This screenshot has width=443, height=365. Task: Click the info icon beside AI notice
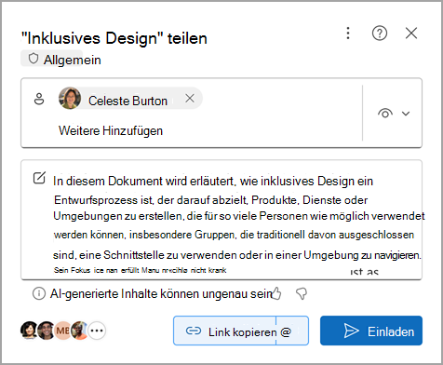pos(39,293)
